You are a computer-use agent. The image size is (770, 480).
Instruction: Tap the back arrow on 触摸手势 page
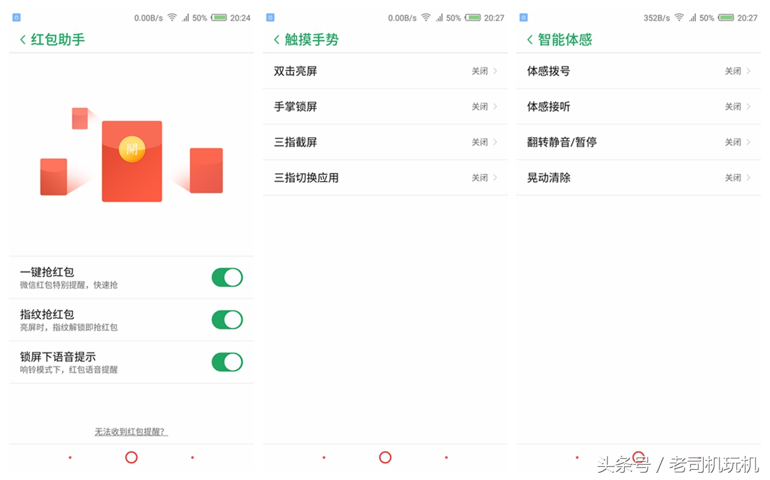[x=277, y=40]
